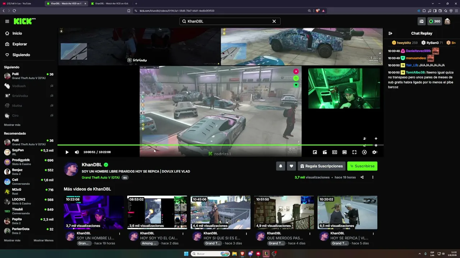Open Brave Wallet icon
The image size is (460, 258).
(440, 11)
